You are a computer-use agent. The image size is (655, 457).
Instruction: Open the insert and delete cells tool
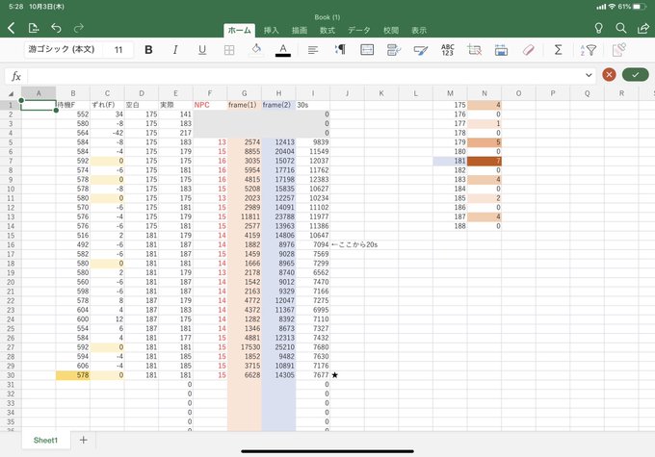coord(475,50)
